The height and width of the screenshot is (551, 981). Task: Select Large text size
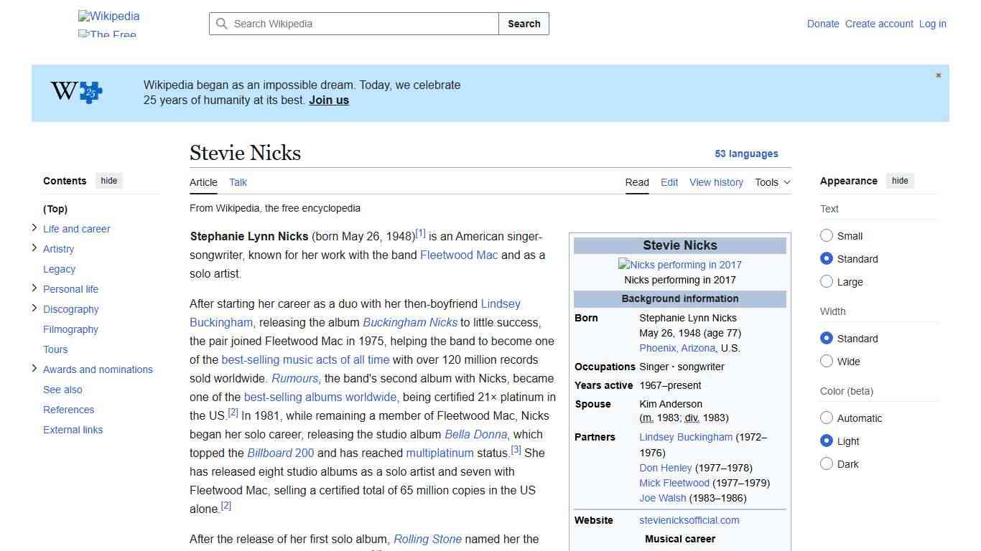click(x=827, y=281)
